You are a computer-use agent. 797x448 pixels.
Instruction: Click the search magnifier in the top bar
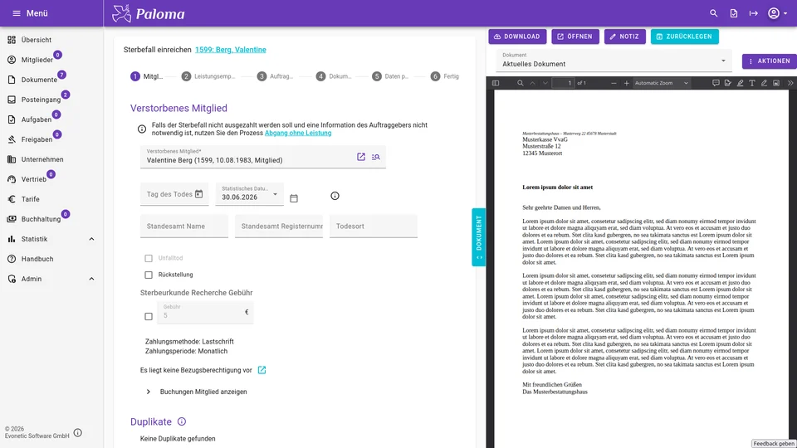pos(714,13)
